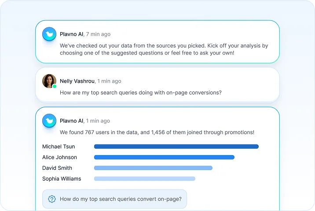This screenshot has width=315, height=211.
Task: Click the Plavno AI bird avatar in first message
Action: click(x=49, y=34)
